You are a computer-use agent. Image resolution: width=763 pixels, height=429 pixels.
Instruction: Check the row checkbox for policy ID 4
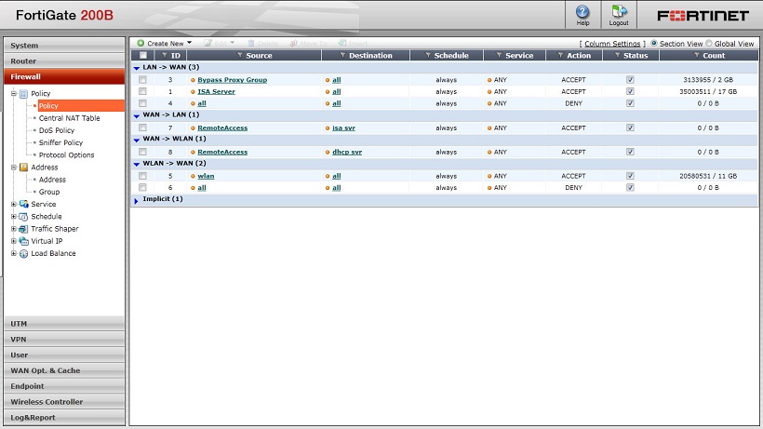point(142,103)
